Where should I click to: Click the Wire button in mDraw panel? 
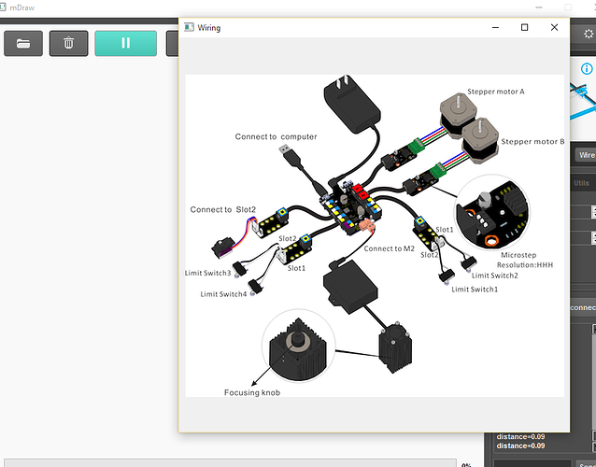[x=586, y=155]
